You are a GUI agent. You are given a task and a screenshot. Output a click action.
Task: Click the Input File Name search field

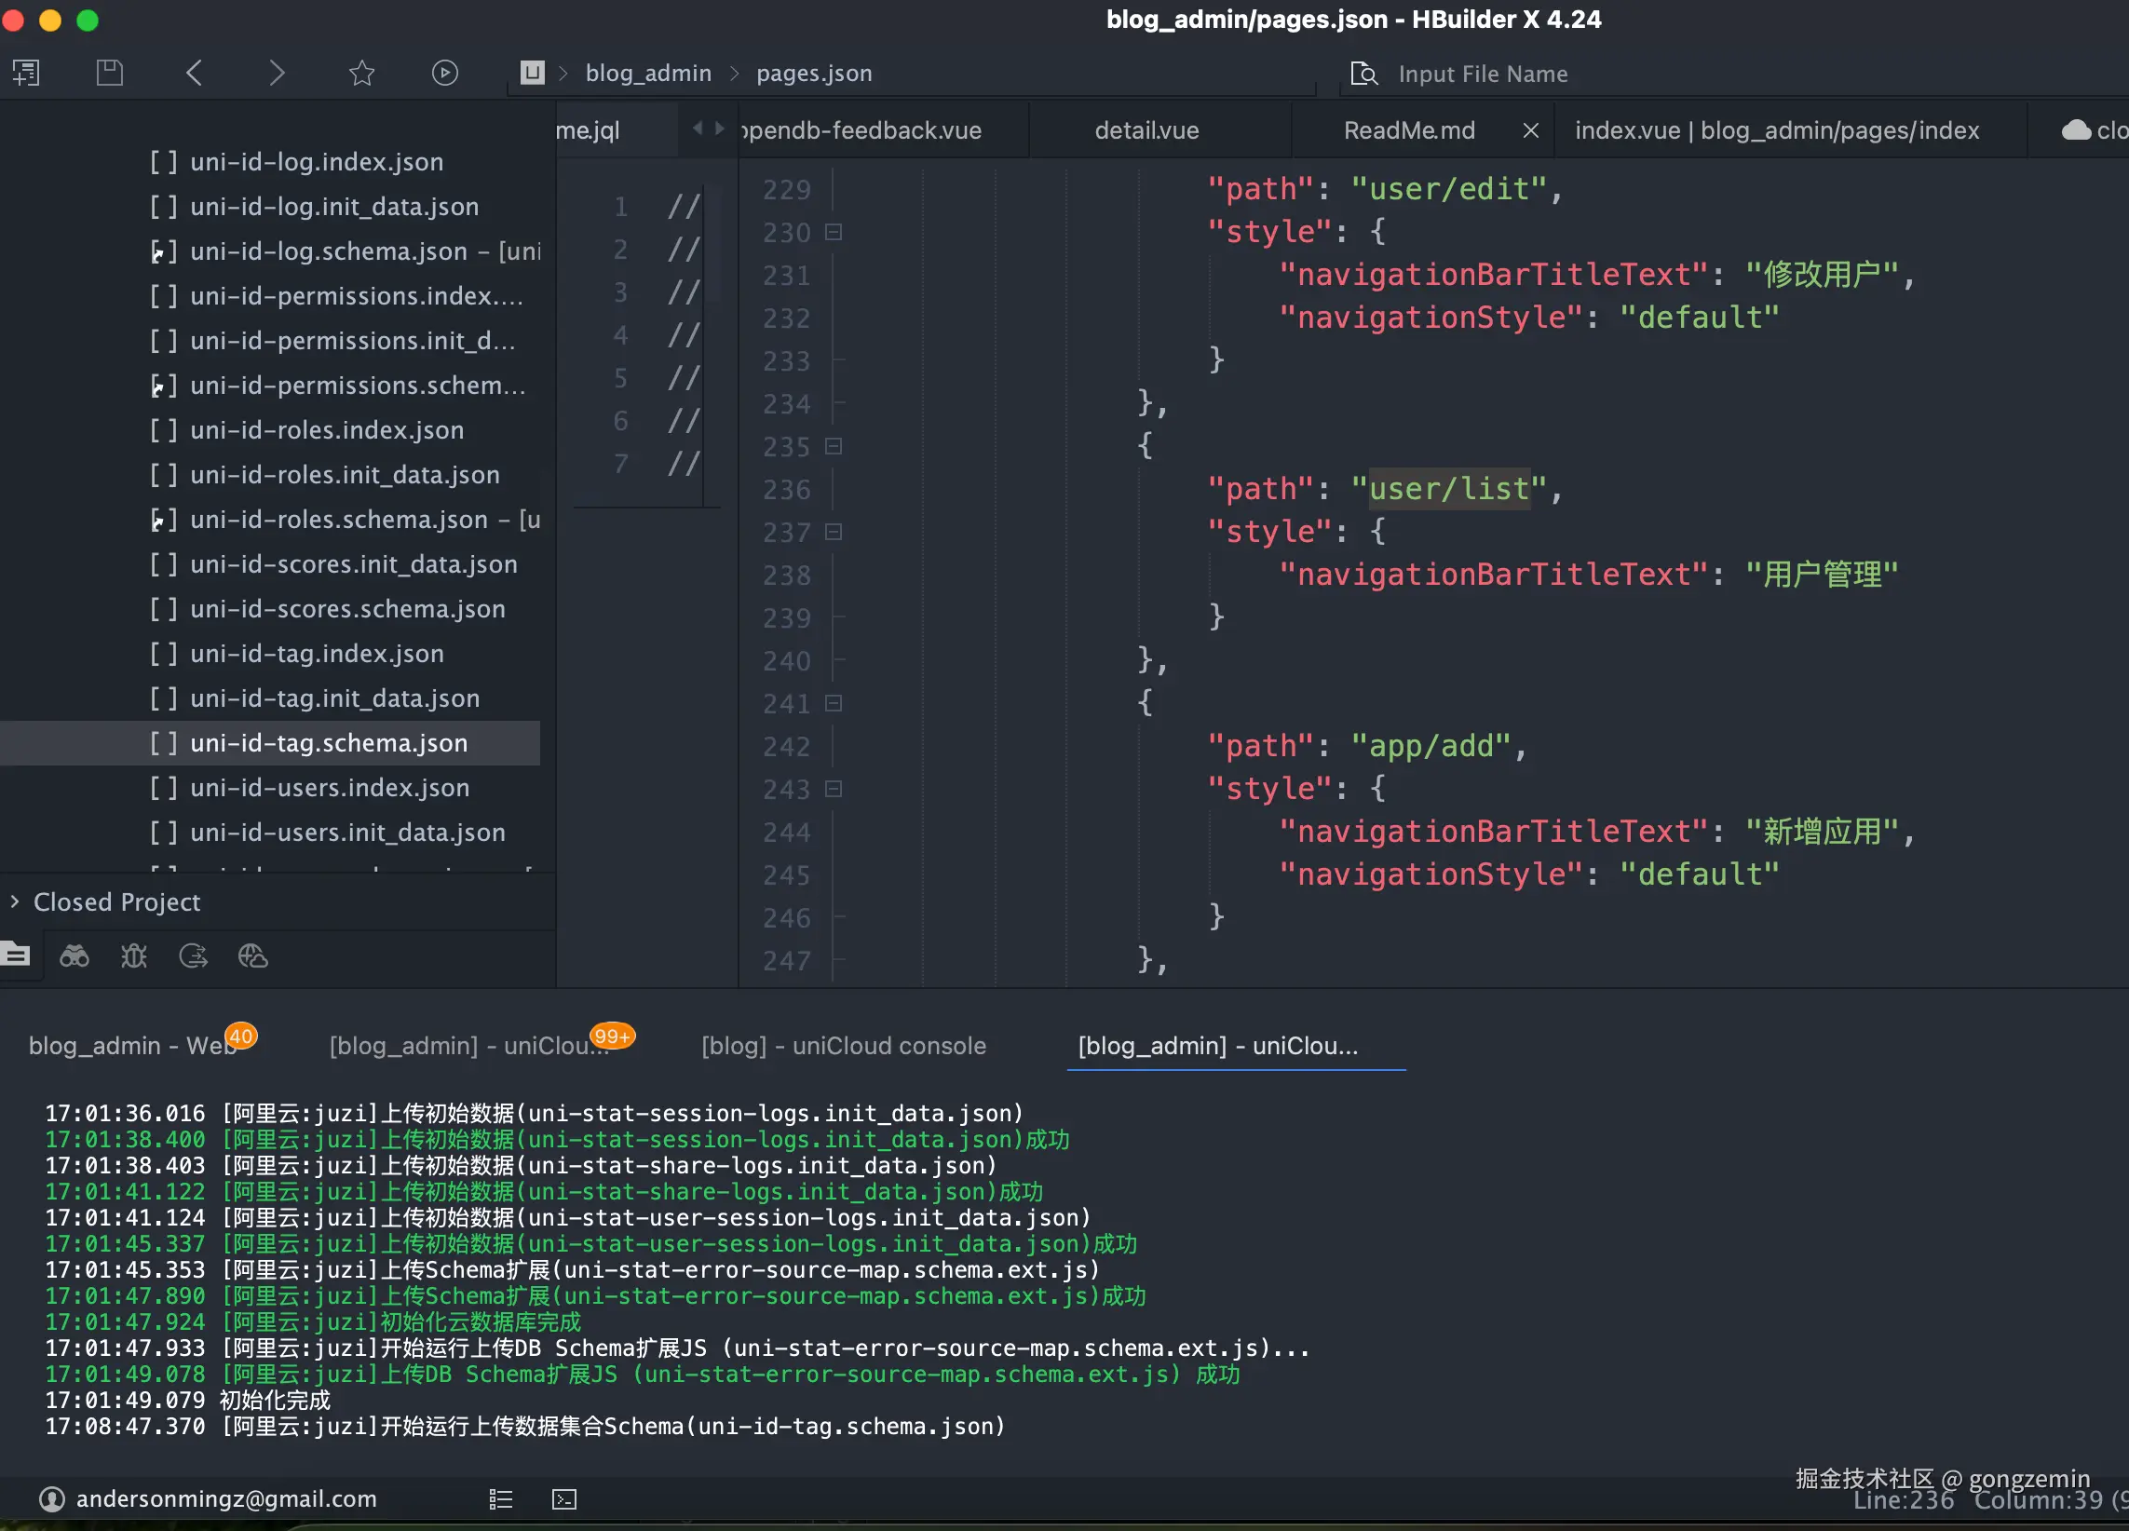pos(1483,75)
